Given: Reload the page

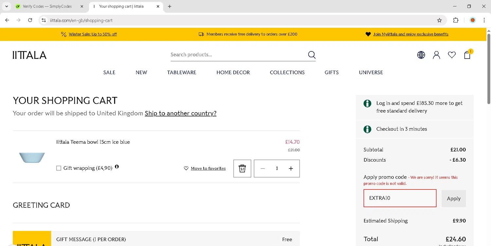Looking at the screenshot, I should [30, 20].
